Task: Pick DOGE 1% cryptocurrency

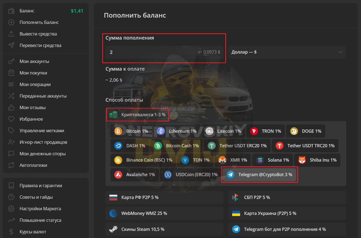Action: 306,131
